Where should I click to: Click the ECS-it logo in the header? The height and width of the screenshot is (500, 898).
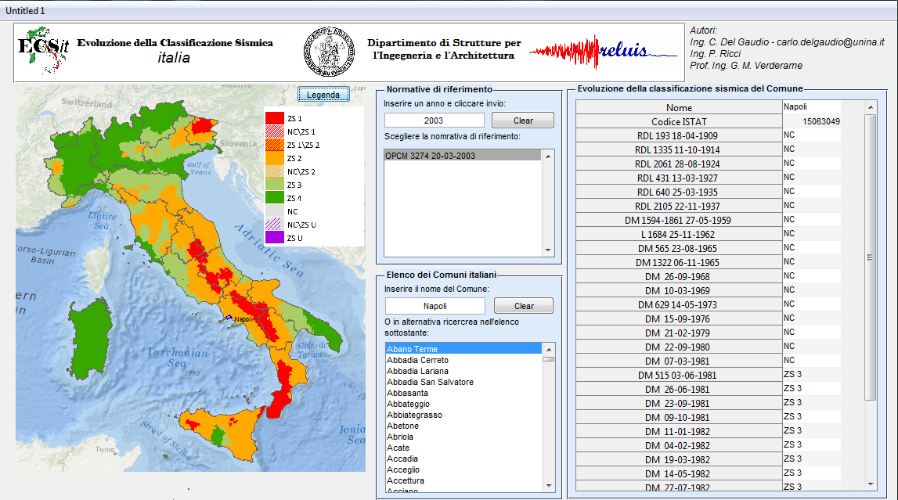click(43, 50)
